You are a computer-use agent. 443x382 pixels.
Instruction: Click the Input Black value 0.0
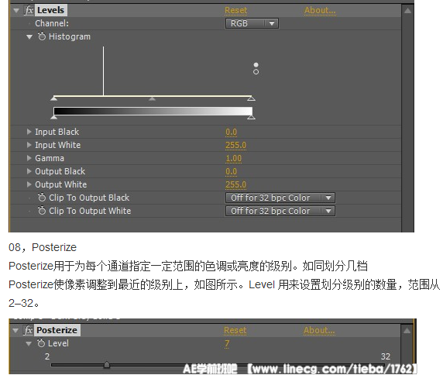pyautogui.click(x=231, y=132)
